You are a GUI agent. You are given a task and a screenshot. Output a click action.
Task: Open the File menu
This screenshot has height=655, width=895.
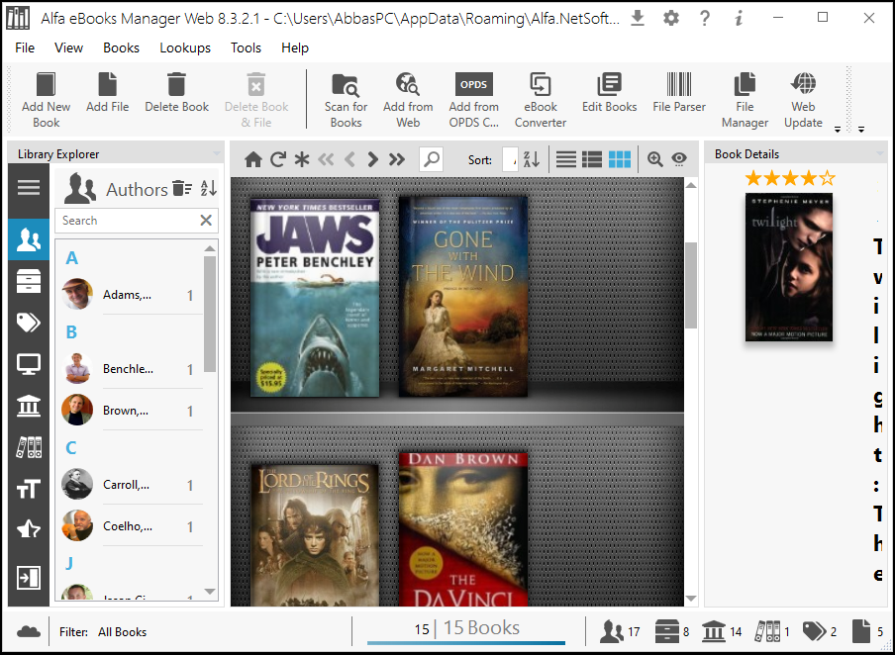(25, 47)
